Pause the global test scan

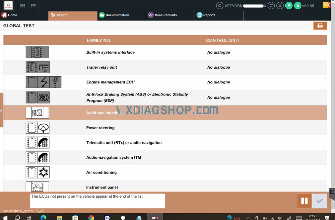(x=304, y=201)
